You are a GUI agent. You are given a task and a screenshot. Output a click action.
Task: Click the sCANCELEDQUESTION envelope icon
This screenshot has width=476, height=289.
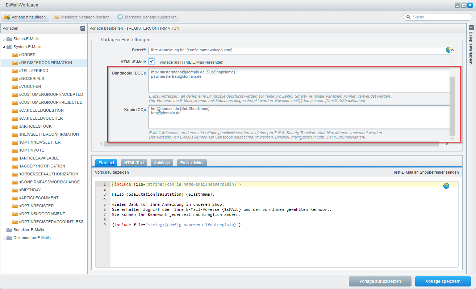coord(15,111)
